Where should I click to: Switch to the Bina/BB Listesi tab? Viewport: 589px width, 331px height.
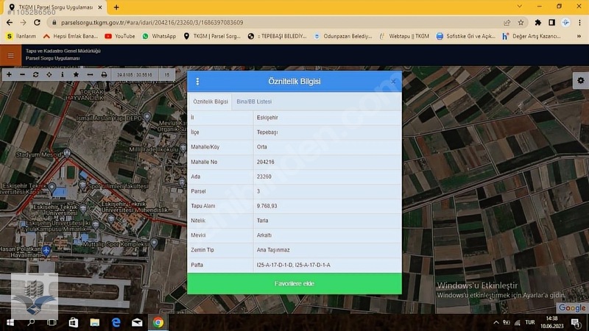point(254,102)
